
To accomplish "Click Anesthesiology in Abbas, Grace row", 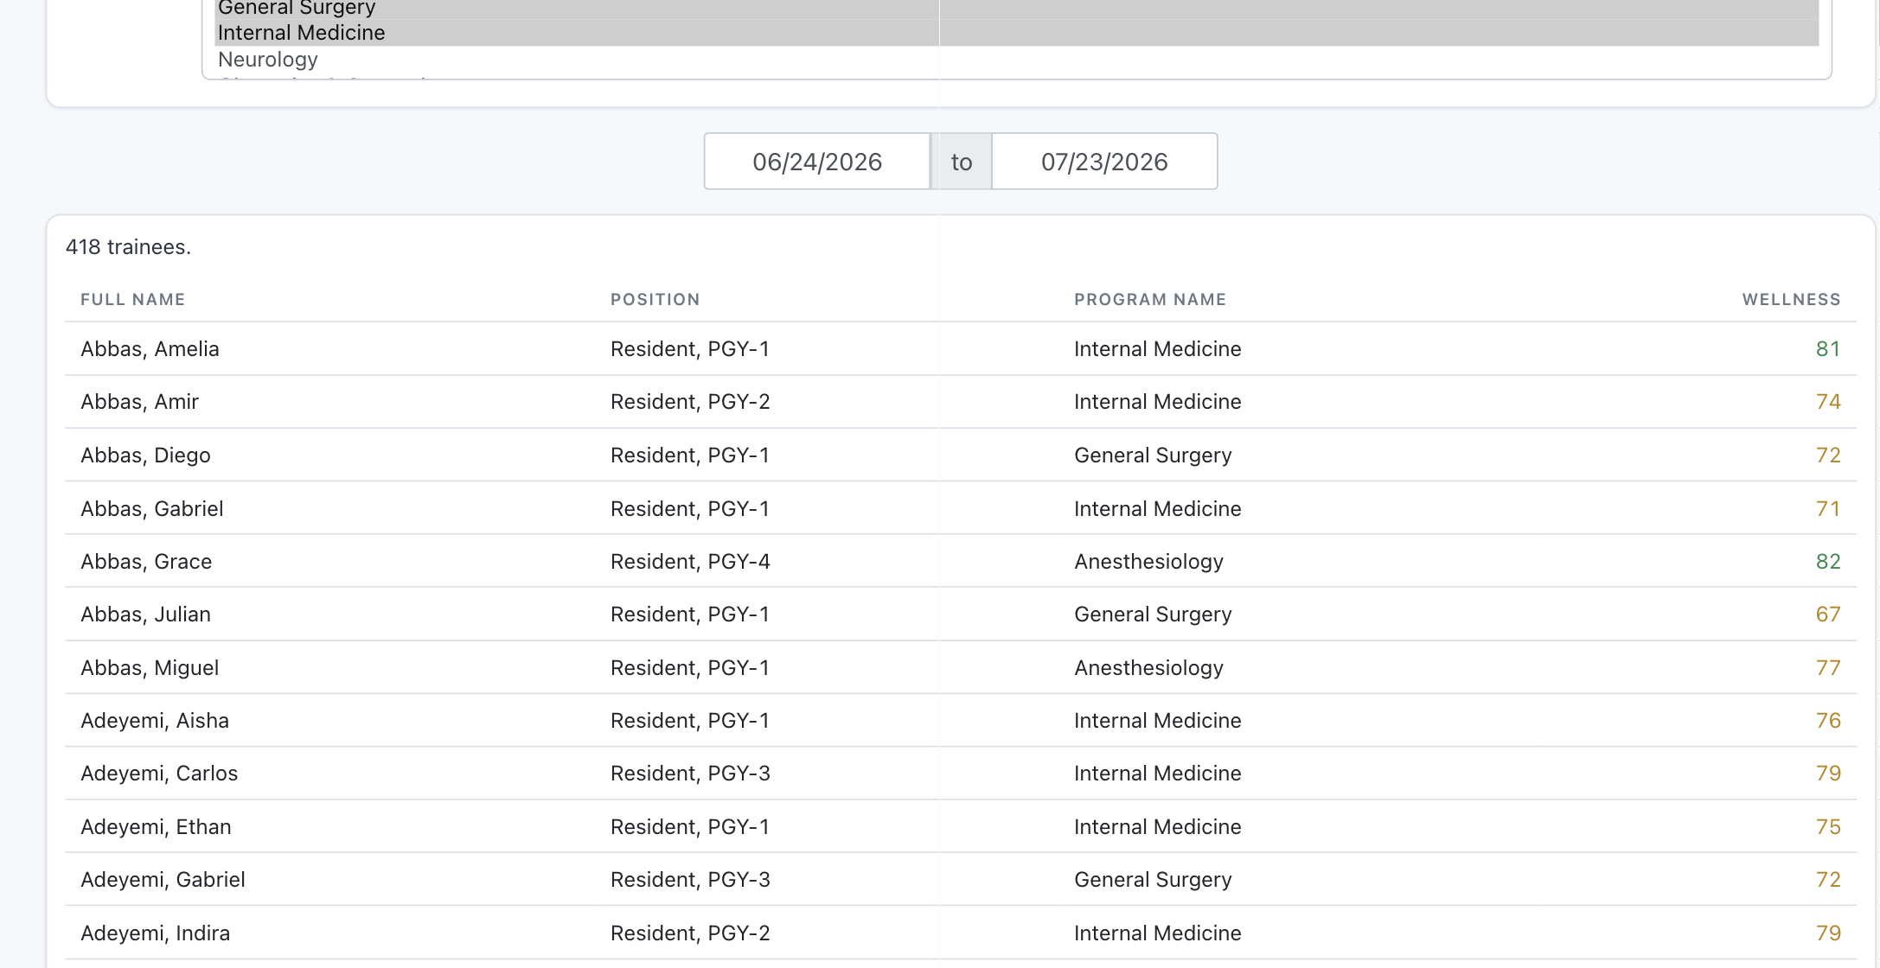I will [1148, 562].
